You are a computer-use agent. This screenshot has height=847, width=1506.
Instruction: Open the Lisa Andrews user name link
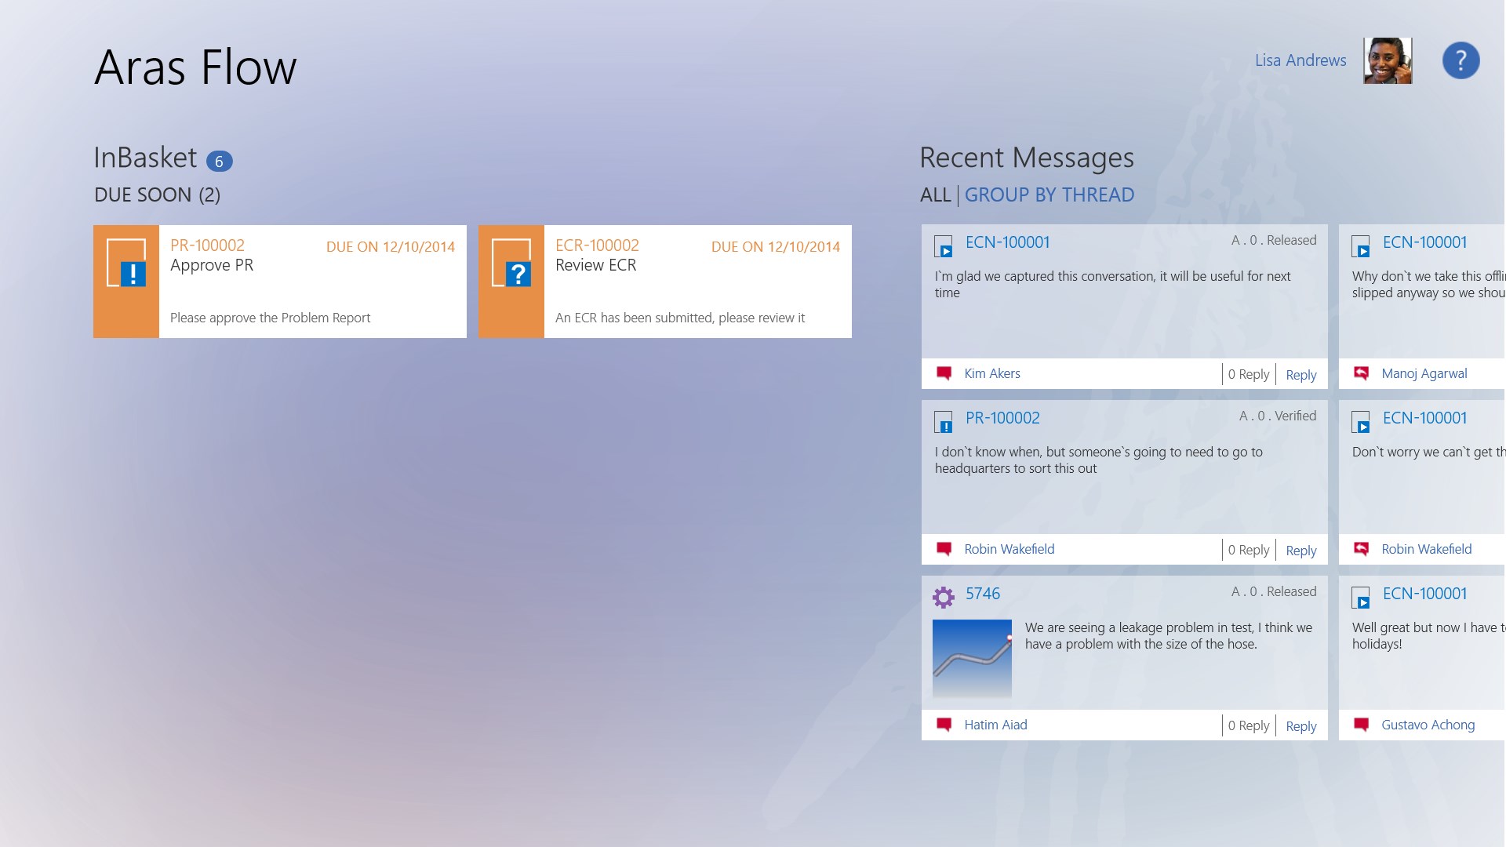pos(1300,60)
